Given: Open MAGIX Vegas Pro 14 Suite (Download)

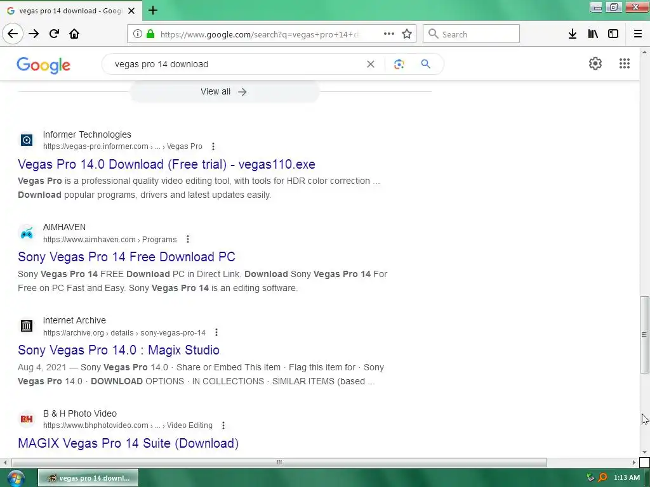Looking at the screenshot, I should coord(128,443).
